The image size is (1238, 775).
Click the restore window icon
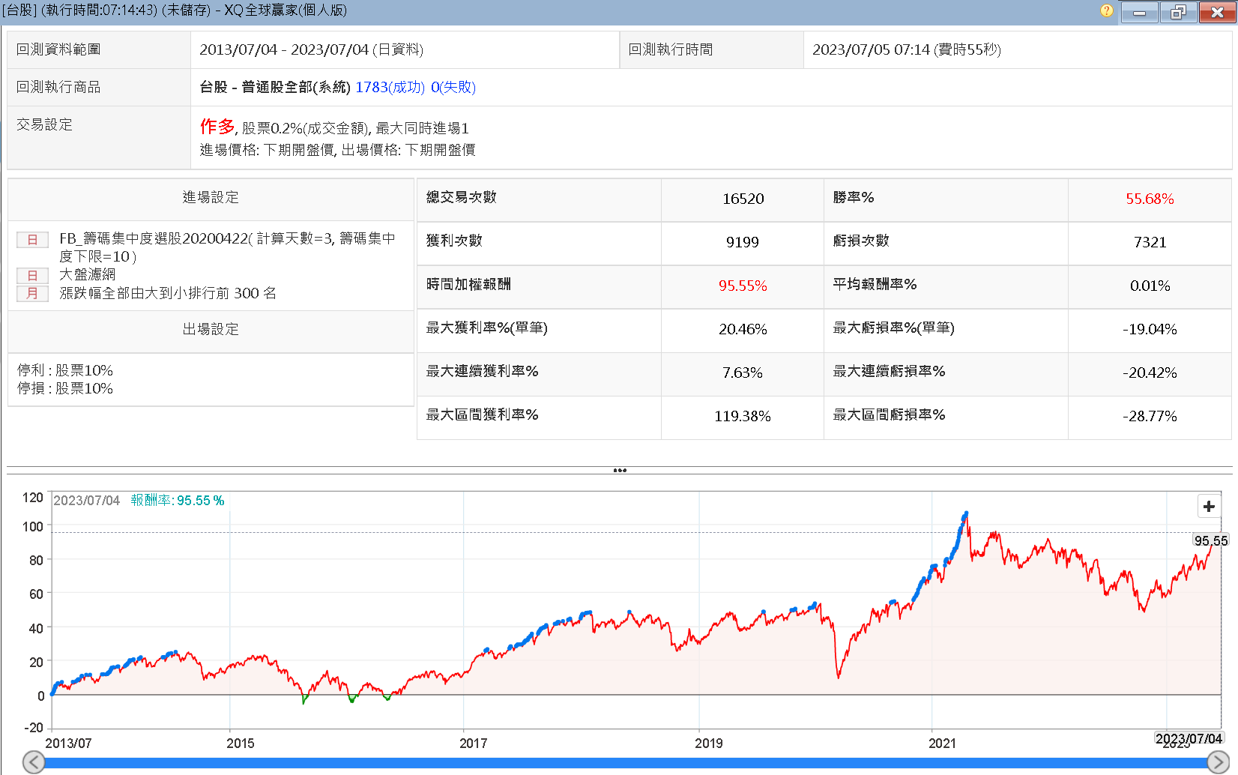click(1178, 12)
